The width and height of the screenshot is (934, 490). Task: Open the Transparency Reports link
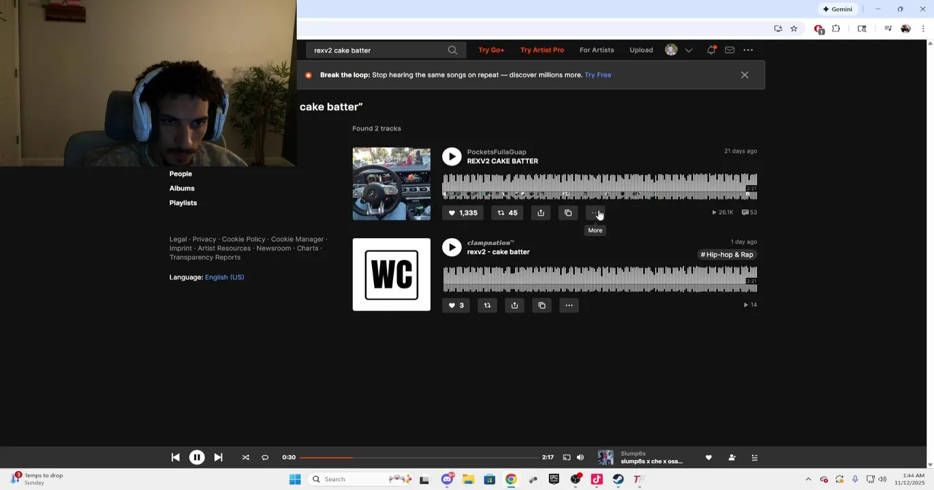(204, 257)
